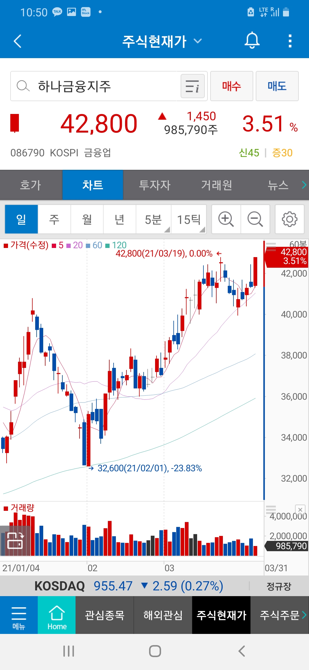Rotate chart to landscape view
Viewport: 309px width, 670px height.
click(15, 540)
